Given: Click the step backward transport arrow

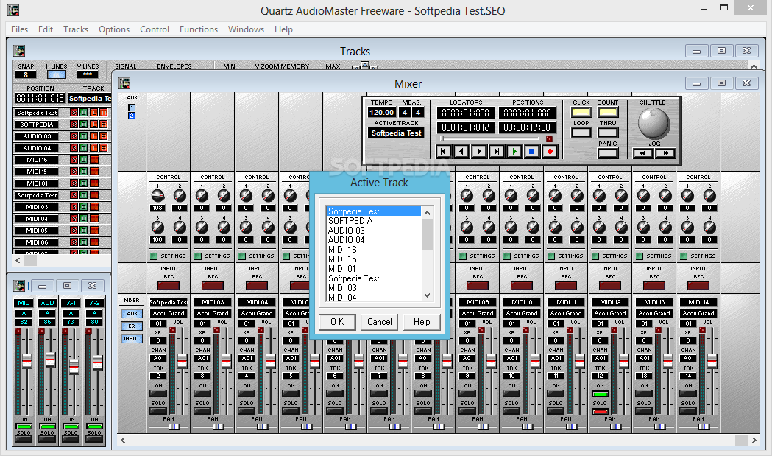Looking at the screenshot, I should pos(461,151).
